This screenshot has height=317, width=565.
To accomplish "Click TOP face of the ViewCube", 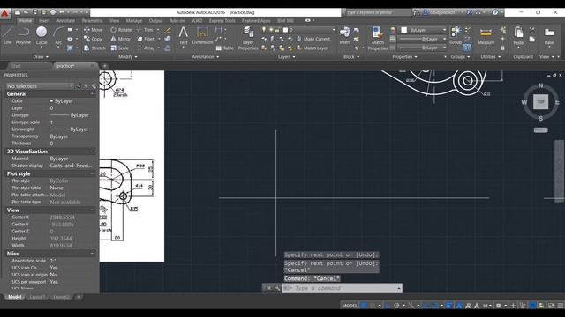I will coord(540,102).
